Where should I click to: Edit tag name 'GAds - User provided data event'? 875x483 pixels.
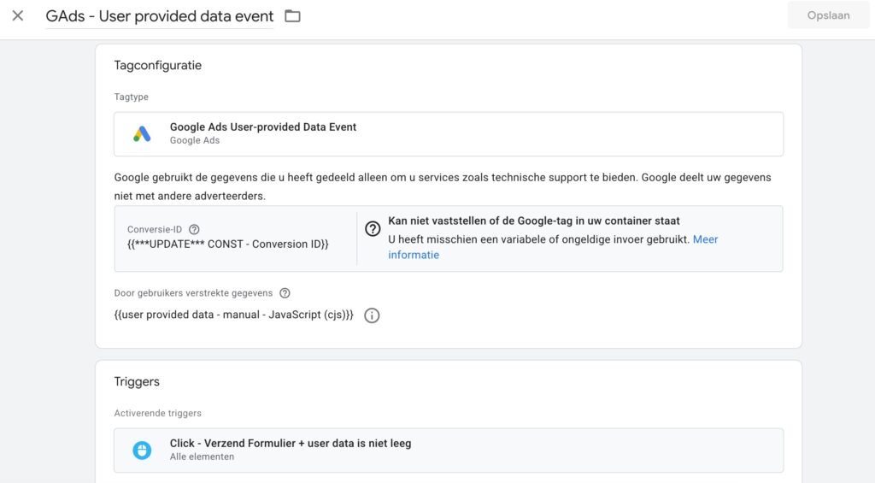[160, 16]
